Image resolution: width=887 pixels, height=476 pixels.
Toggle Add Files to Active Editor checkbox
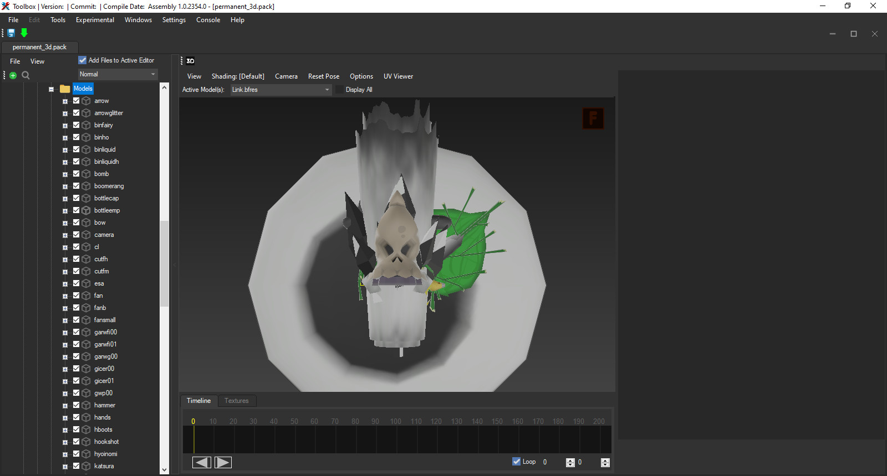83,60
